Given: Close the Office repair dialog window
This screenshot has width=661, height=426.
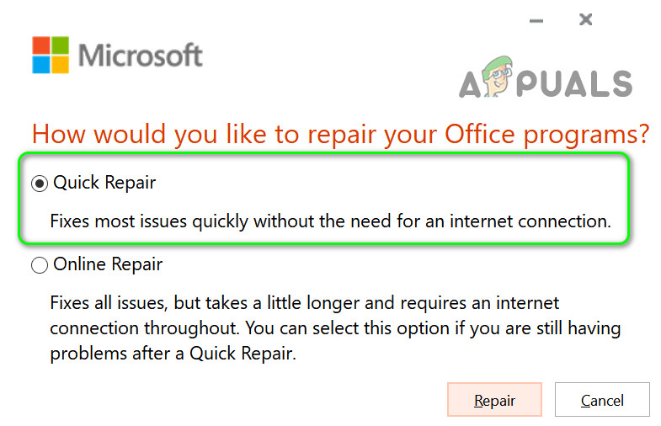Looking at the screenshot, I should point(586,19).
